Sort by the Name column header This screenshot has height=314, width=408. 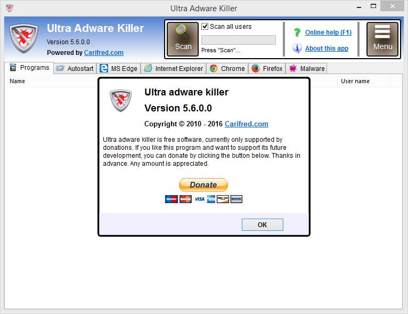17,81
